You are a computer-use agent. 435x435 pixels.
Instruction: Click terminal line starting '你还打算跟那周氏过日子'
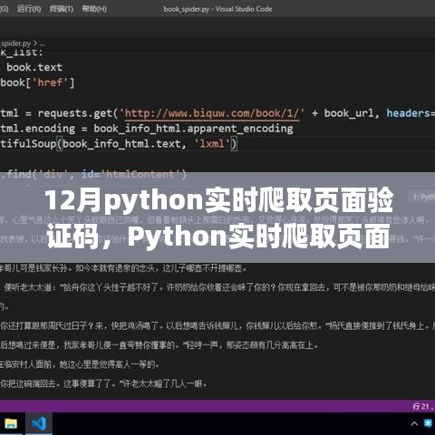[217, 325]
